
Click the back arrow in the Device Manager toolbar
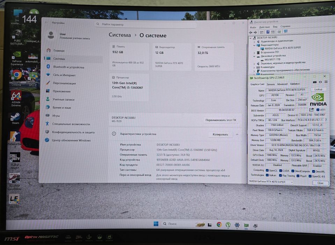pyautogui.click(x=250, y=32)
